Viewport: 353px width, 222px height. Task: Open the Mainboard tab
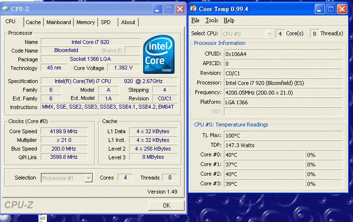tap(59, 22)
